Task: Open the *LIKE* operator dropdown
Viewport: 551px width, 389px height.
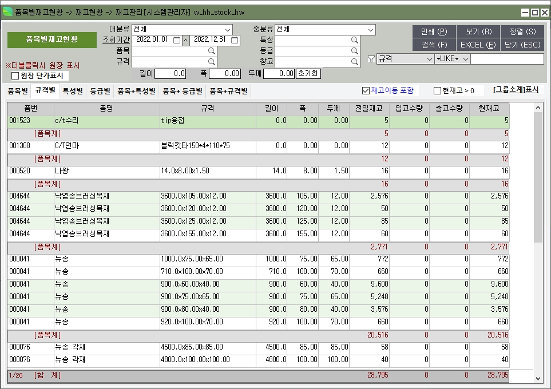Action: (x=466, y=59)
